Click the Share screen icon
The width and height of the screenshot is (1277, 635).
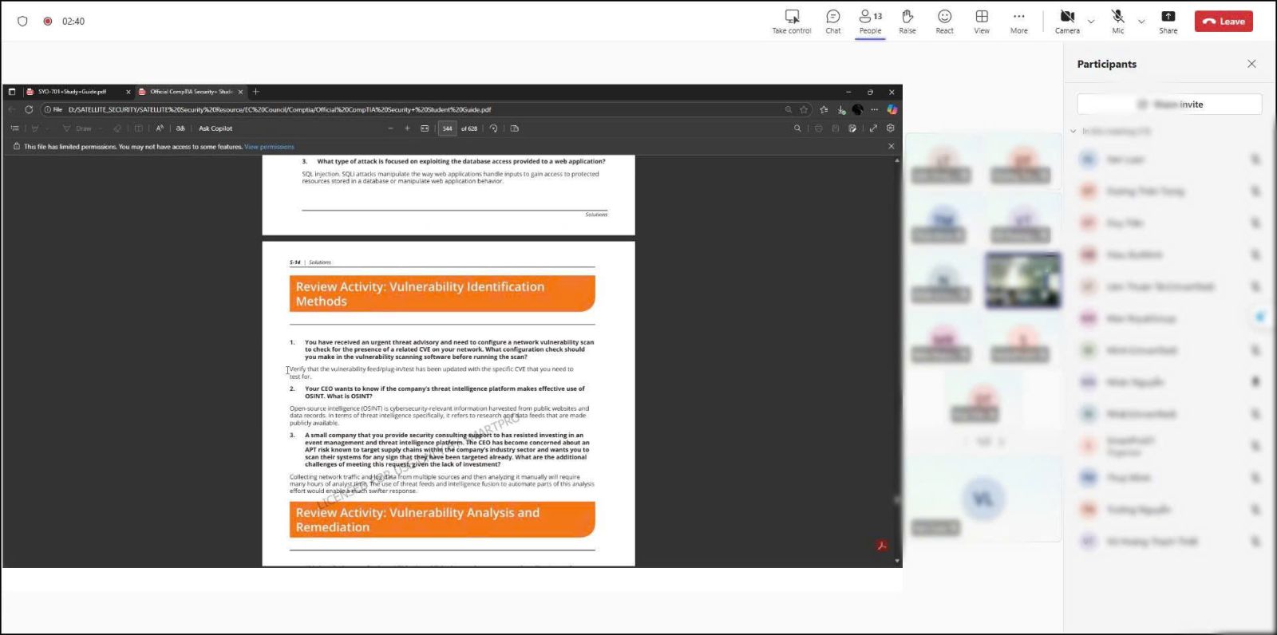(x=1168, y=21)
